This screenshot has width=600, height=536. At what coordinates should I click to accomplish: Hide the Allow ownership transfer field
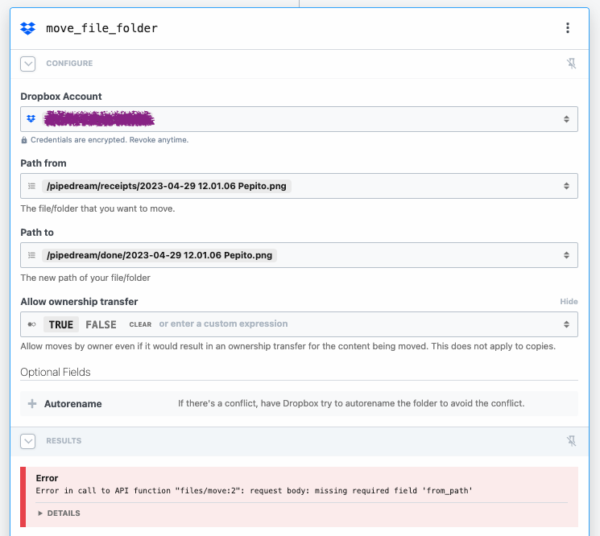pyautogui.click(x=569, y=302)
